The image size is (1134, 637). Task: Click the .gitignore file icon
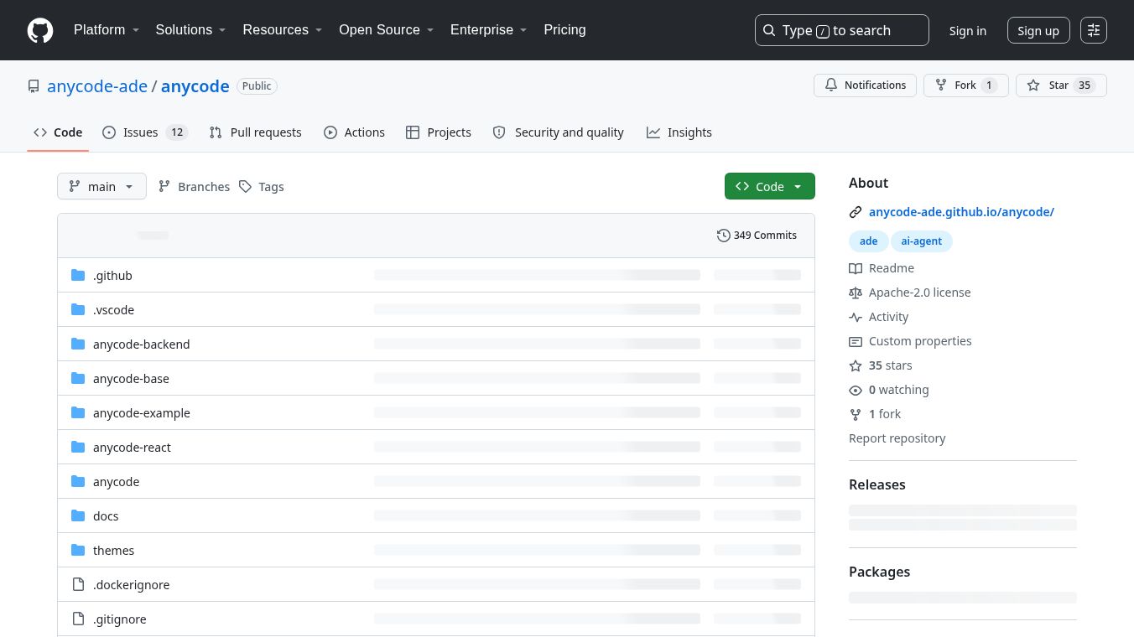click(x=78, y=619)
